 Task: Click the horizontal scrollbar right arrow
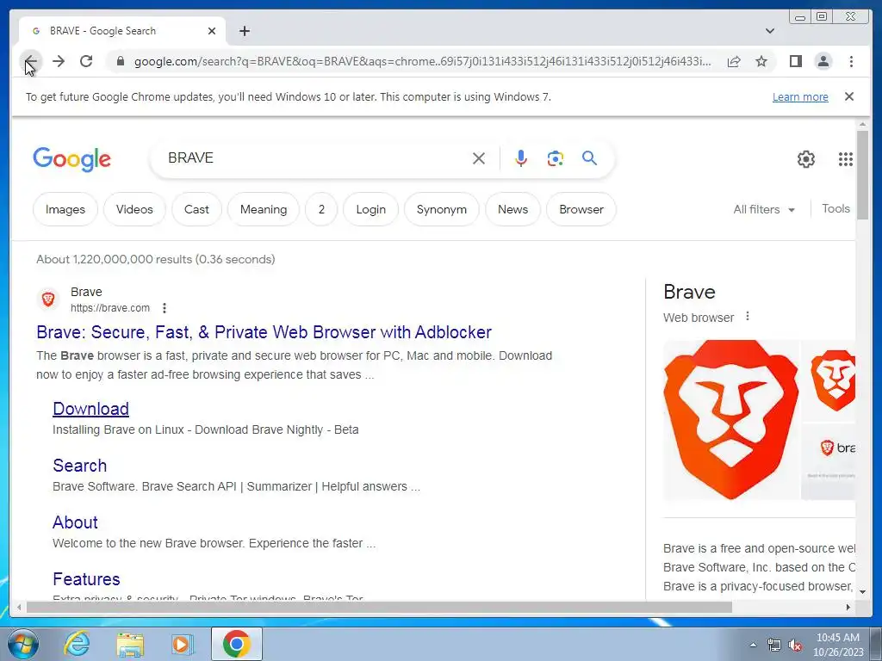click(848, 607)
